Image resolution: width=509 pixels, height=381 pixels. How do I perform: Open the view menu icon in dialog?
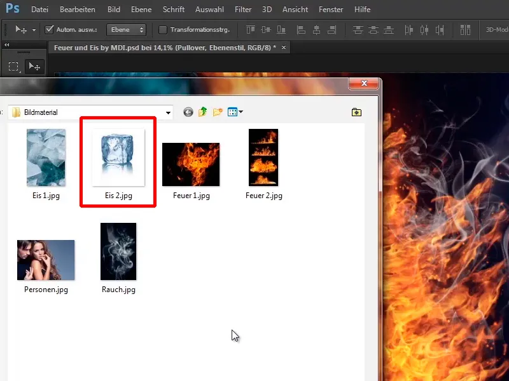pos(235,112)
